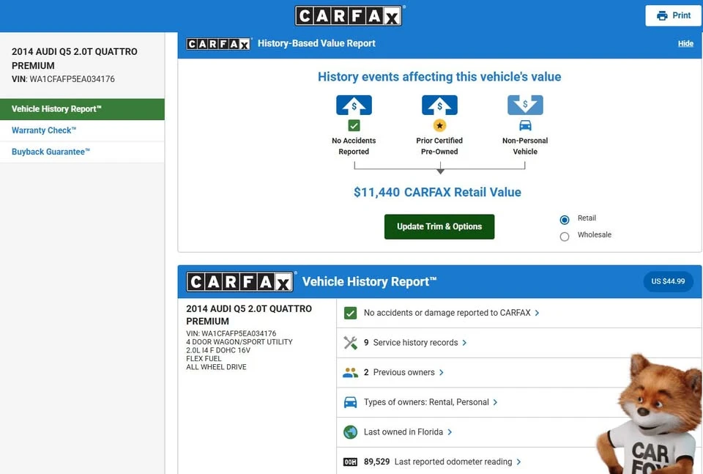Click the Non-Personal Vehicle down arrow icon

click(x=525, y=105)
